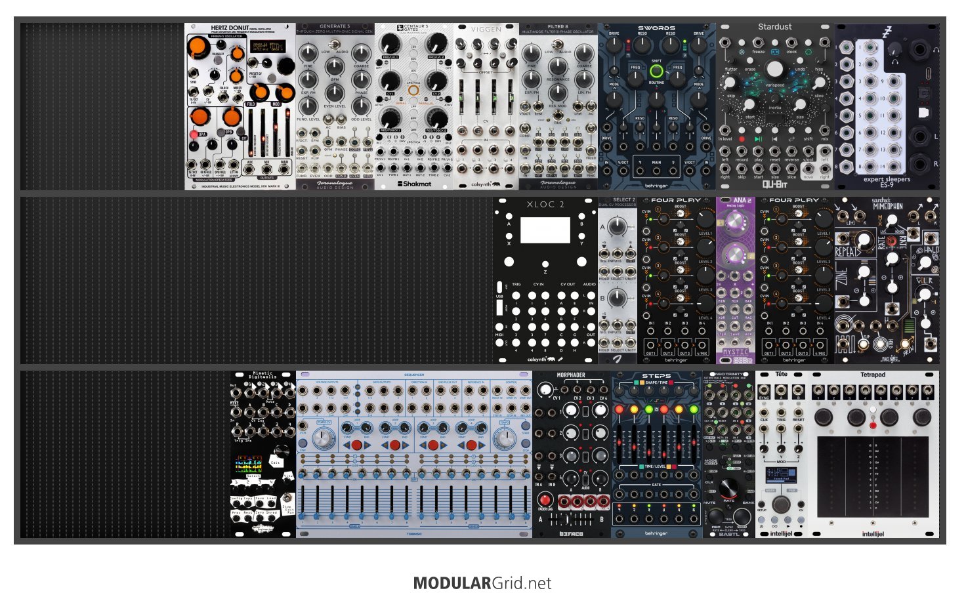Screen dimensions: 966x597
Task: Click the white display on XLOC 2
Action: point(545,230)
